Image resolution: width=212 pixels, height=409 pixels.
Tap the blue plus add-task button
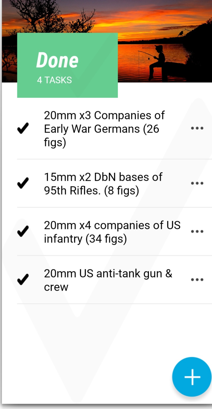(x=192, y=377)
